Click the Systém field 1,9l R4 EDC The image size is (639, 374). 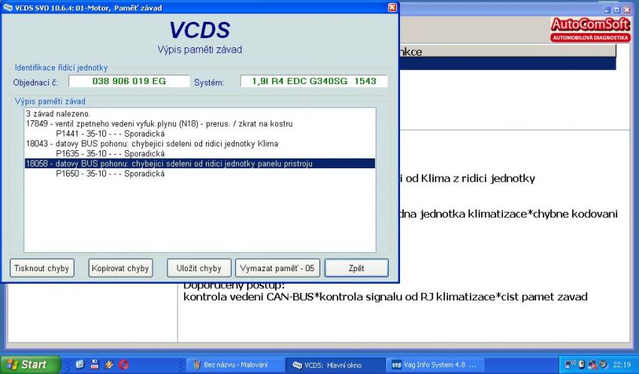313,81
